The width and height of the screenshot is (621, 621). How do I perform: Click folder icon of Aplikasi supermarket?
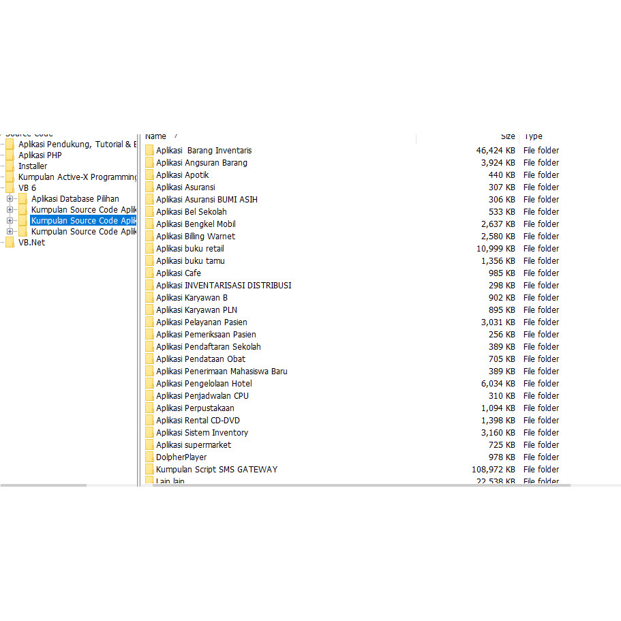coord(149,444)
